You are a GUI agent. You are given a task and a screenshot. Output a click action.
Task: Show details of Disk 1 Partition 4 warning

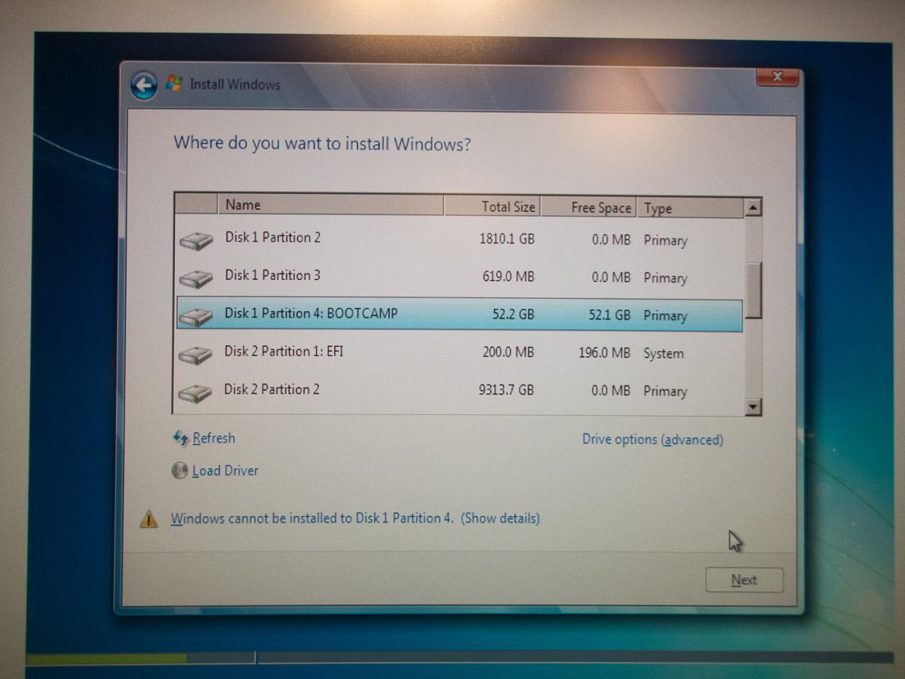500,518
